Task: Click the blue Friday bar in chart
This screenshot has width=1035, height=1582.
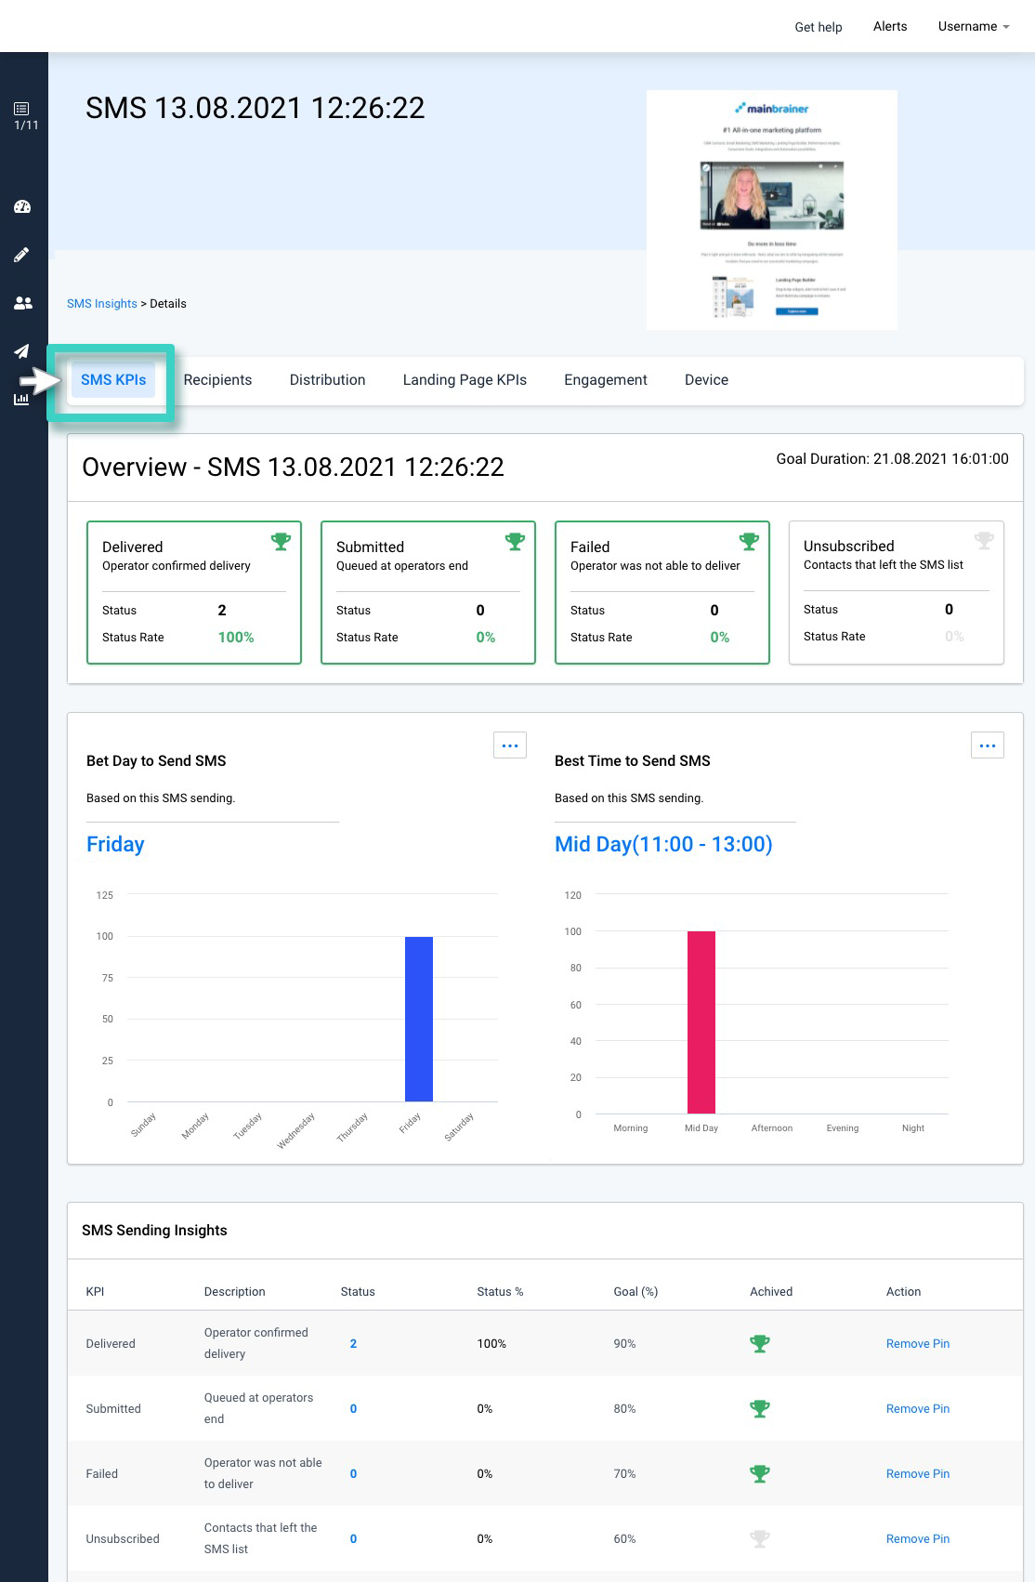Action: click(x=419, y=1019)
